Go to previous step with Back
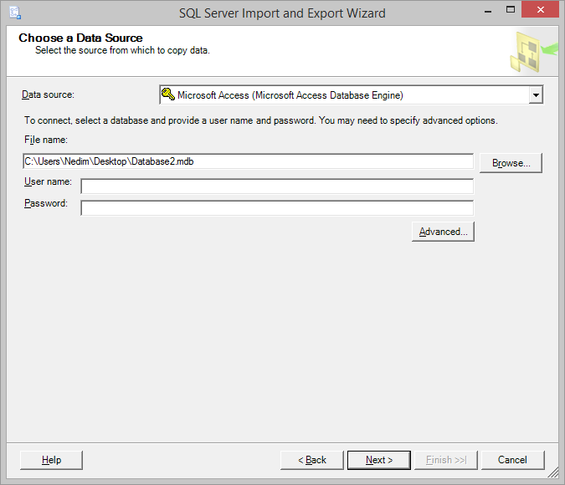 tap(311, 460)
